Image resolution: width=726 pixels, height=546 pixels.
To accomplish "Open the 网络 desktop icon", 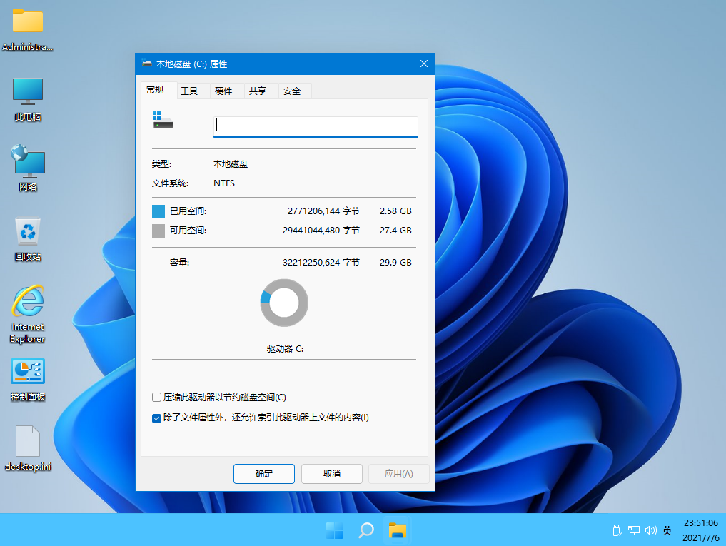I will click(27, 163).
